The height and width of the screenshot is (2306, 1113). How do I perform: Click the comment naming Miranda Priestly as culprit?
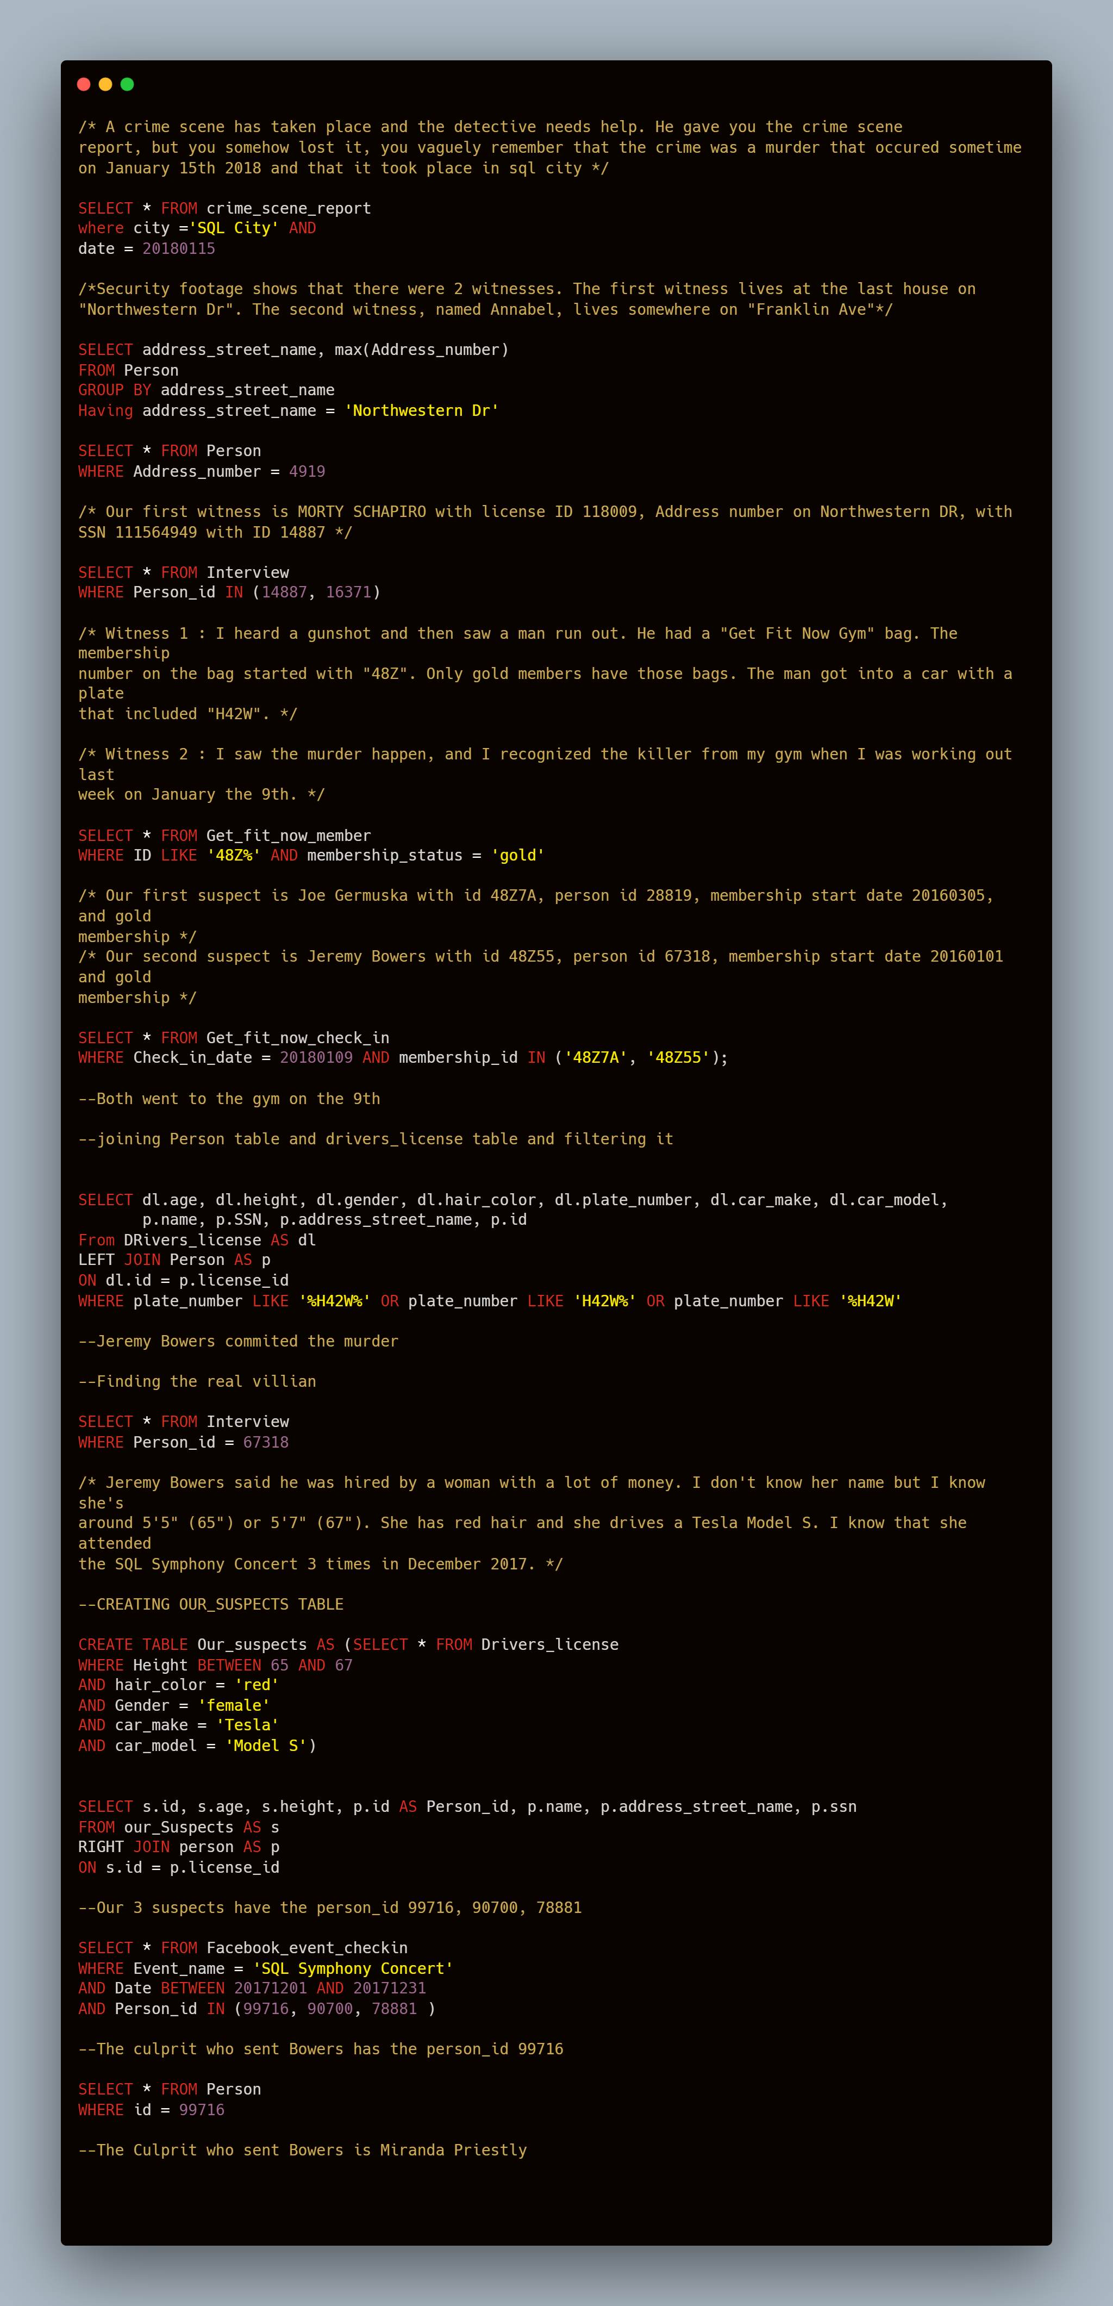302,2150
